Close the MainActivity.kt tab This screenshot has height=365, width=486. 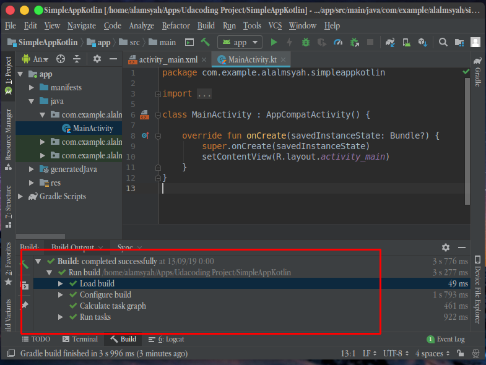click(x=283, y=59)
